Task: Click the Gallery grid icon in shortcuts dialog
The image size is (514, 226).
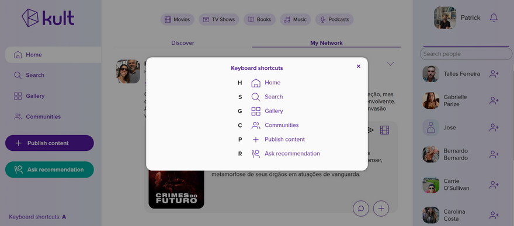Action: (x=256, y=111)
